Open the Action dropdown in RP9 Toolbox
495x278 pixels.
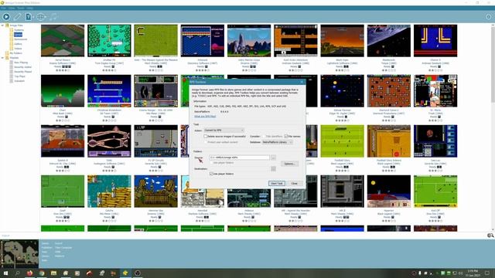(x=224, y=131)
